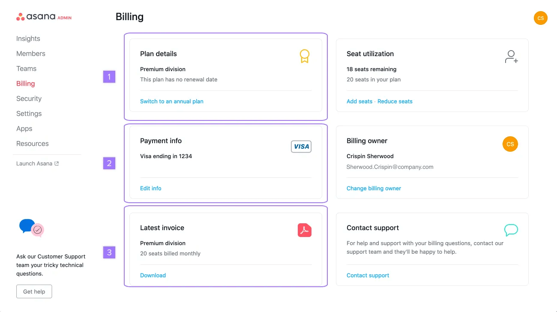Screen dimensions: 557x312
Task: Click Reduce seats on the Seat utilization card
Action: tap(395, 101)
